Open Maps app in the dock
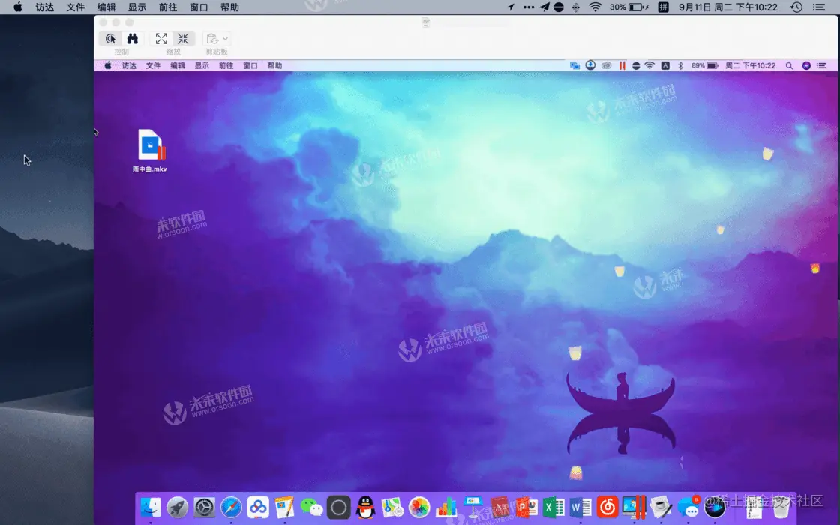The image size is (840, 525). (x=392, y=507)
